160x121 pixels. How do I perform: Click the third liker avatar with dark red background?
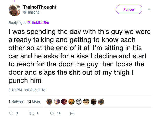pos(64,102)
